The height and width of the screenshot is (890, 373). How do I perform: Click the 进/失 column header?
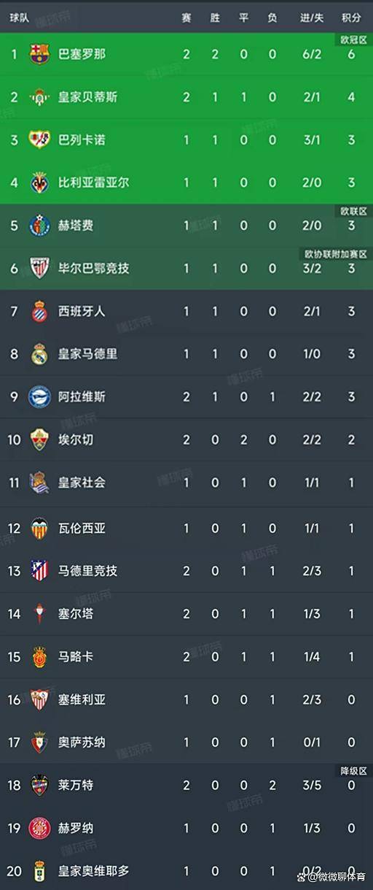click(x=310, y=18)
